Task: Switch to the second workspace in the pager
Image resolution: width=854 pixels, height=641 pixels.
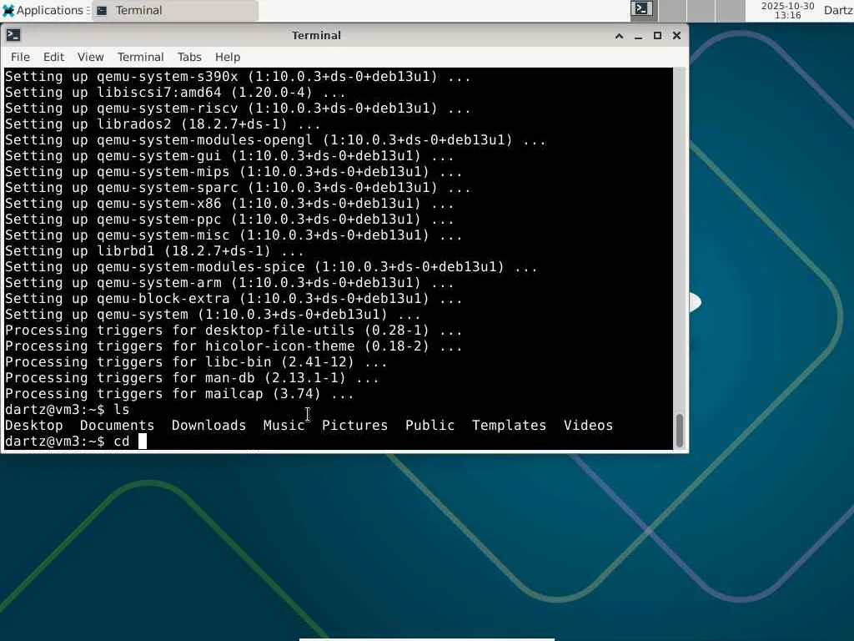Action: [x=673, y=10]
